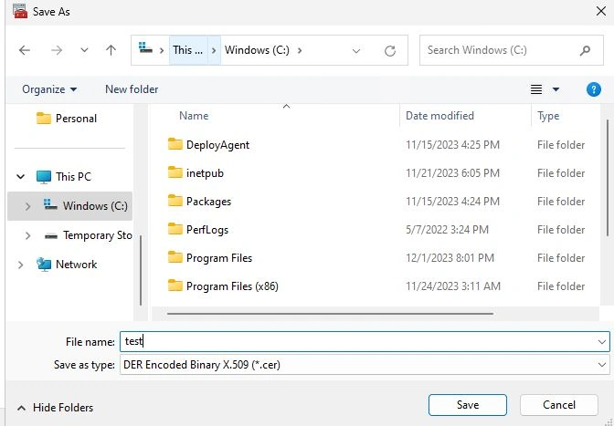Open the Save as type combo box
Viewport: 614px width, 426px height.
coord(365,365)
